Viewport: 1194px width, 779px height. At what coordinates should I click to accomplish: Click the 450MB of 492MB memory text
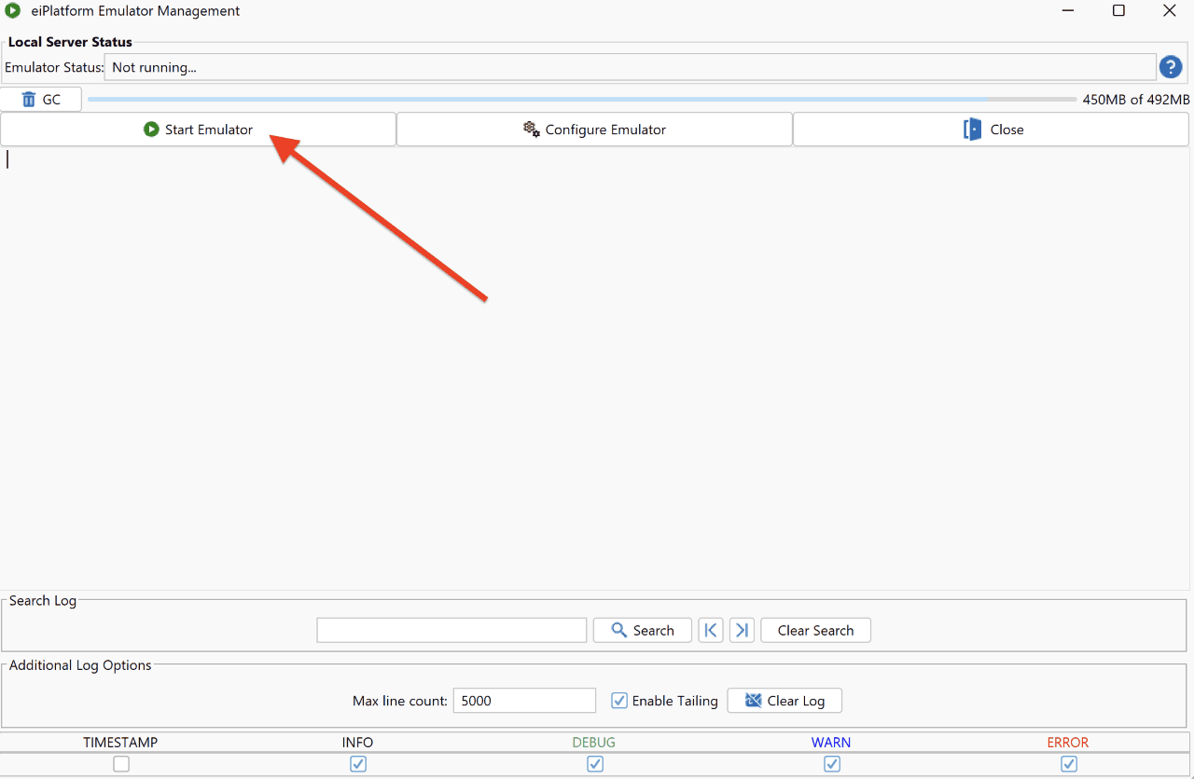(1136, 100)
